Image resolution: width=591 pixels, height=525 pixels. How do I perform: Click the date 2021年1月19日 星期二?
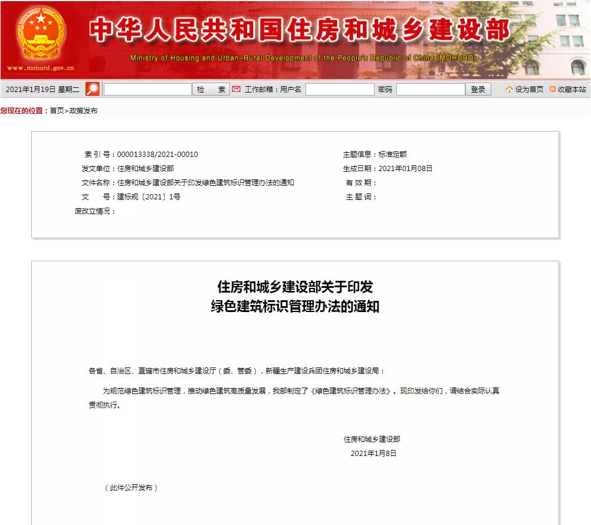42,89
